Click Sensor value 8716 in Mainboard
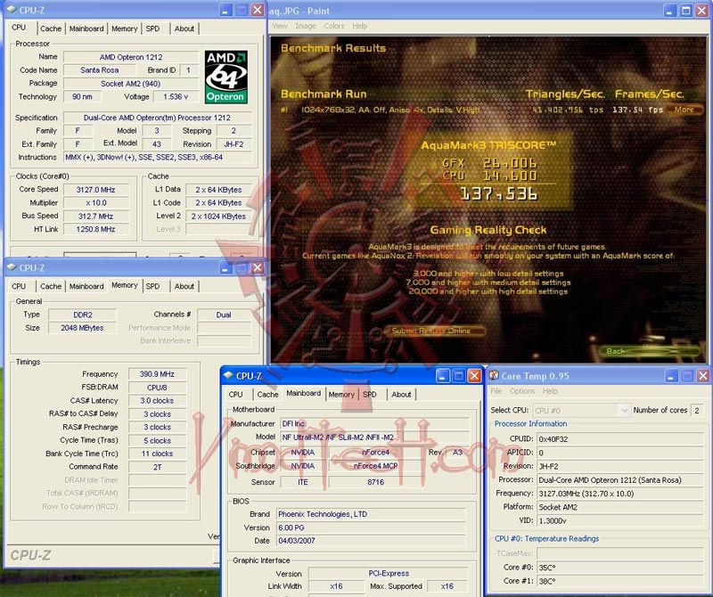The width and height of the screenshot is (713, 597). 376,482
